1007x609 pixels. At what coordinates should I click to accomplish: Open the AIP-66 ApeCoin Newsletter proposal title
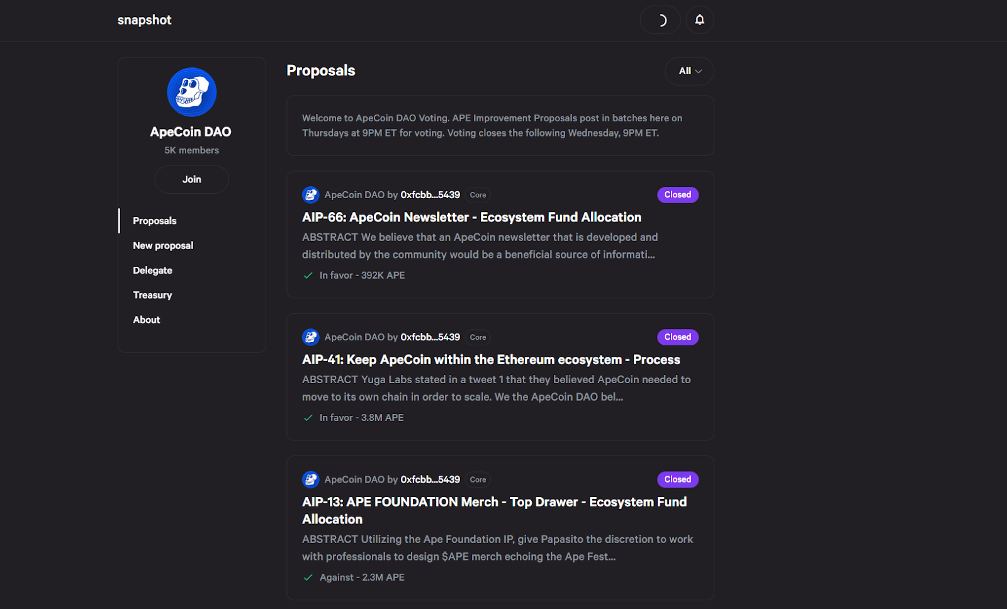click(471, 218)
